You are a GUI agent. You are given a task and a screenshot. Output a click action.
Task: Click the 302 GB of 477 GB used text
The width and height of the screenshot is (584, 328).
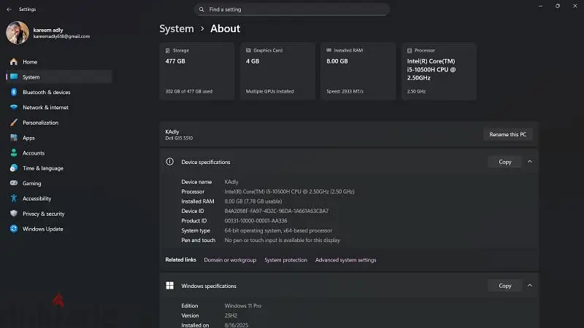click(x=189, y=91)
